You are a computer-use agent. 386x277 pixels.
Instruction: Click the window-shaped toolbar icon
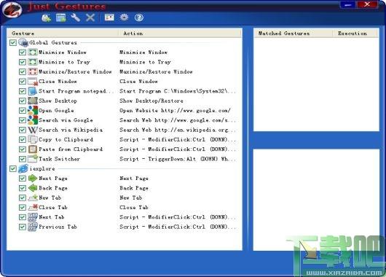click(x=60, y=17)
